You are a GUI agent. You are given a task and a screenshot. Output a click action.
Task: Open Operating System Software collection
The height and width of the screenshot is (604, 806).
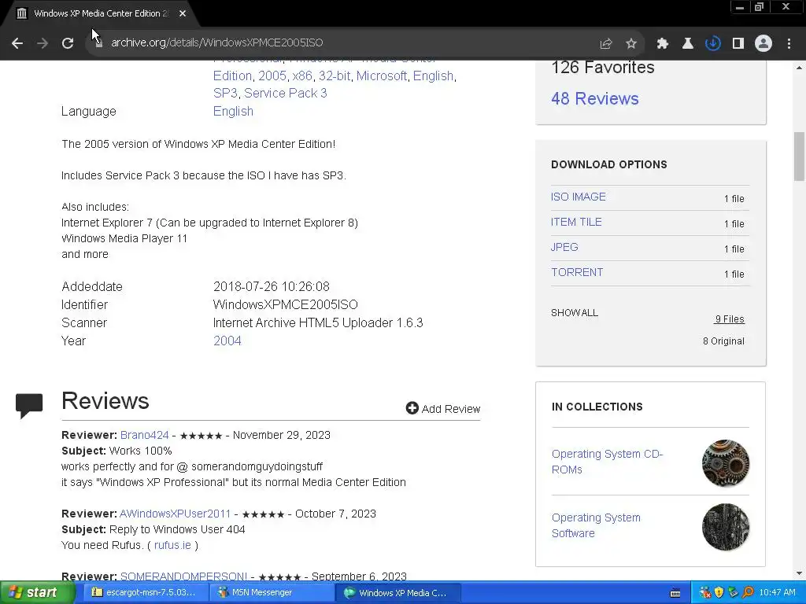point(596,525)
